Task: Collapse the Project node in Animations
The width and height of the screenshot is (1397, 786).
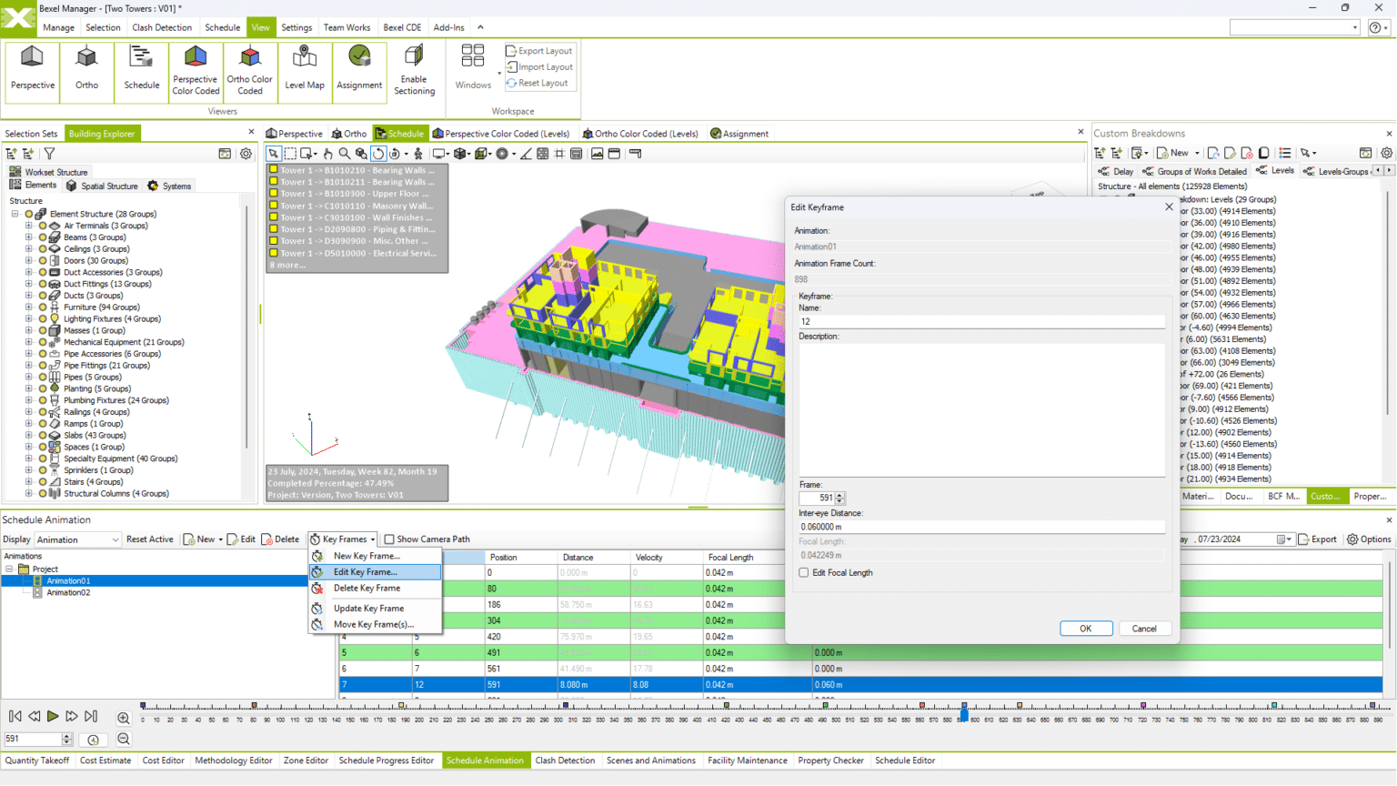Action: pos(10,569)
